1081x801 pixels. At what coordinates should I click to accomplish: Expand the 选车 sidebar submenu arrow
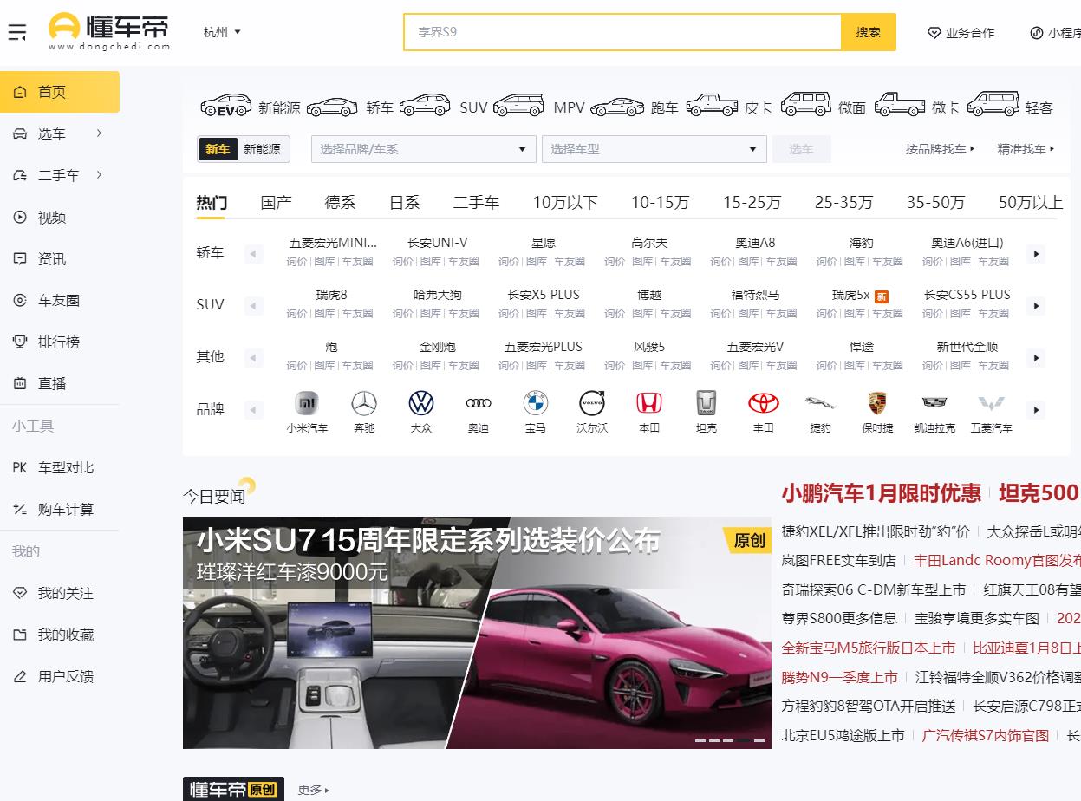100,133
